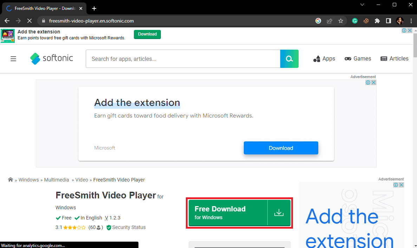The height and width of the screenshot is (248, 417).
Task: Close the large center advertisement
Action: 374,83
